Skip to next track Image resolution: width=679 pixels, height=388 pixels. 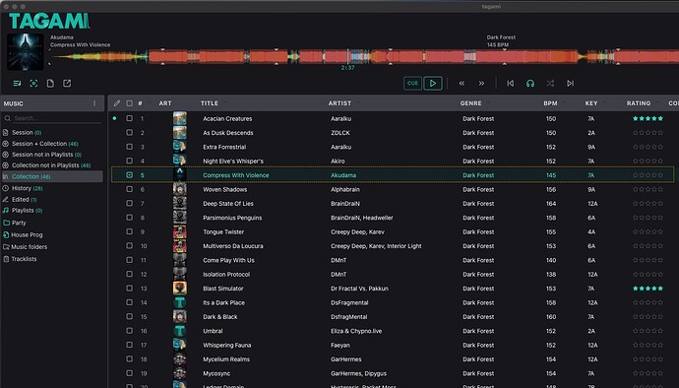point(571,84)
